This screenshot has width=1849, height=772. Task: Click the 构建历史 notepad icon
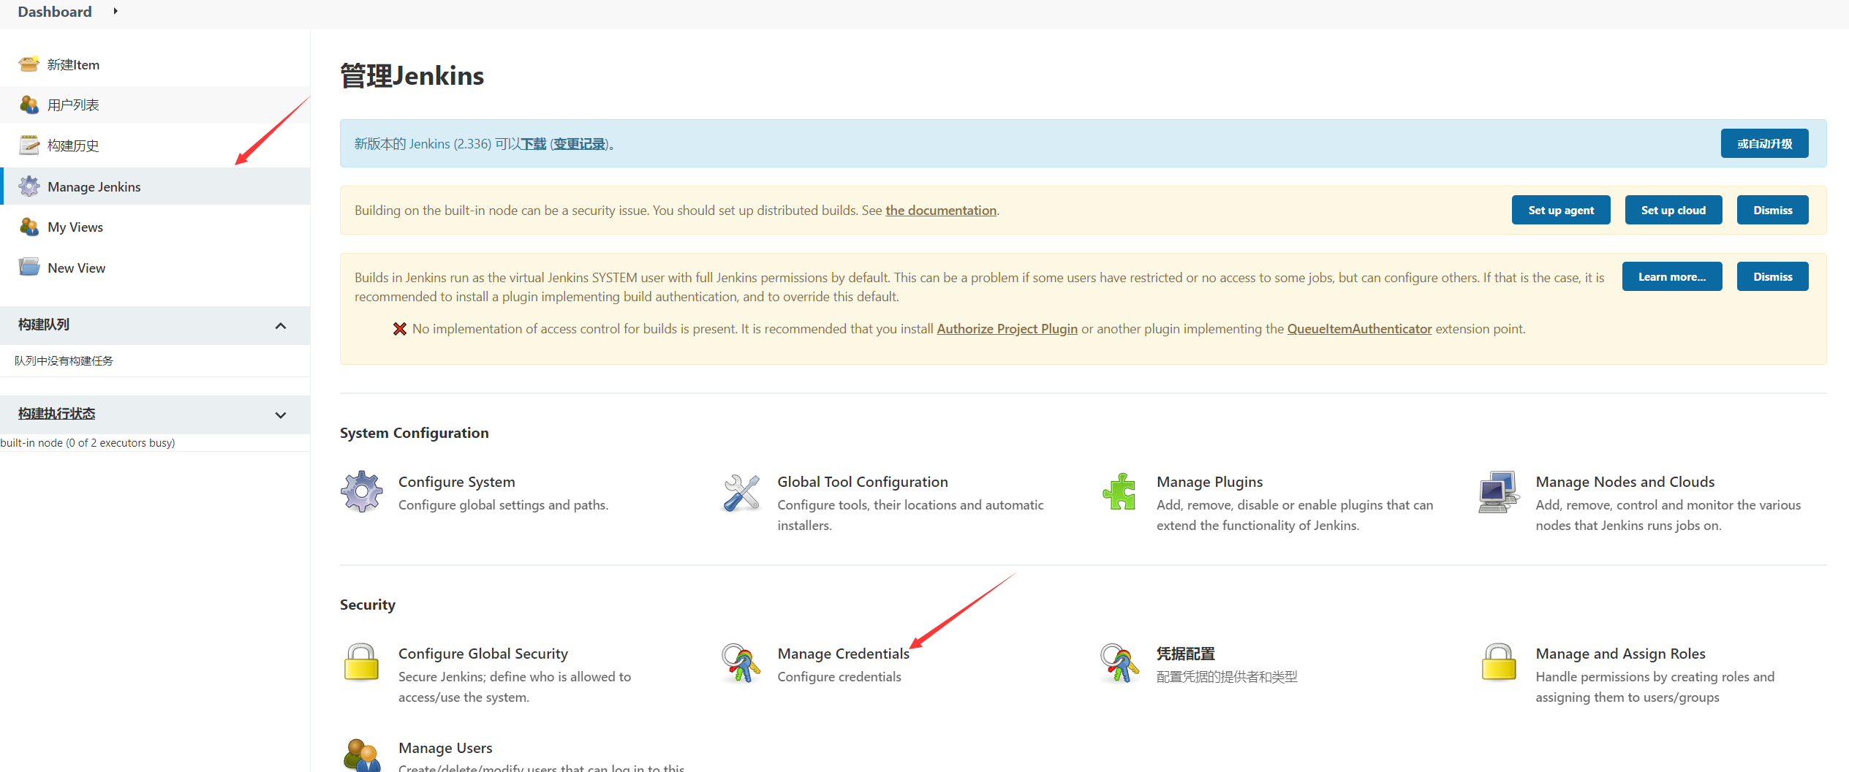(x=29, y=145)
